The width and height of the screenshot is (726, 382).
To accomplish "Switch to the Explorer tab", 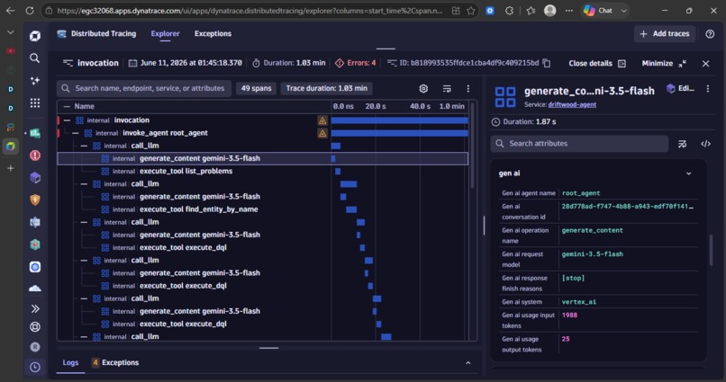I will tap(166, 34).
